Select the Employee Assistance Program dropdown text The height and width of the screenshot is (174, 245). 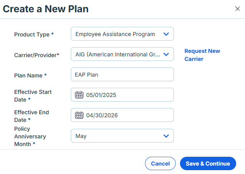(115, 34)
